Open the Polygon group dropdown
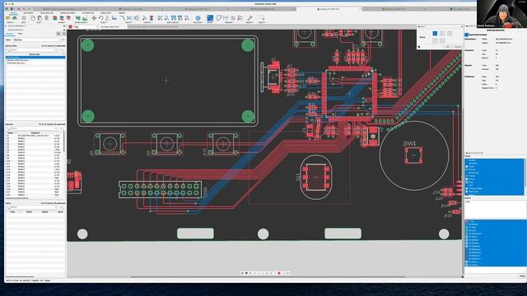The image size is (527, 296). (x=198, y=22)
